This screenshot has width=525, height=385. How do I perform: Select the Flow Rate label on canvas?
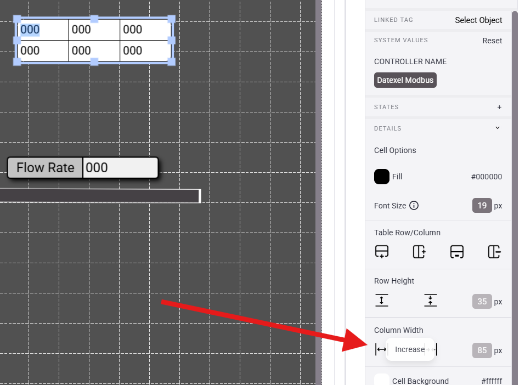pos(45,168)
